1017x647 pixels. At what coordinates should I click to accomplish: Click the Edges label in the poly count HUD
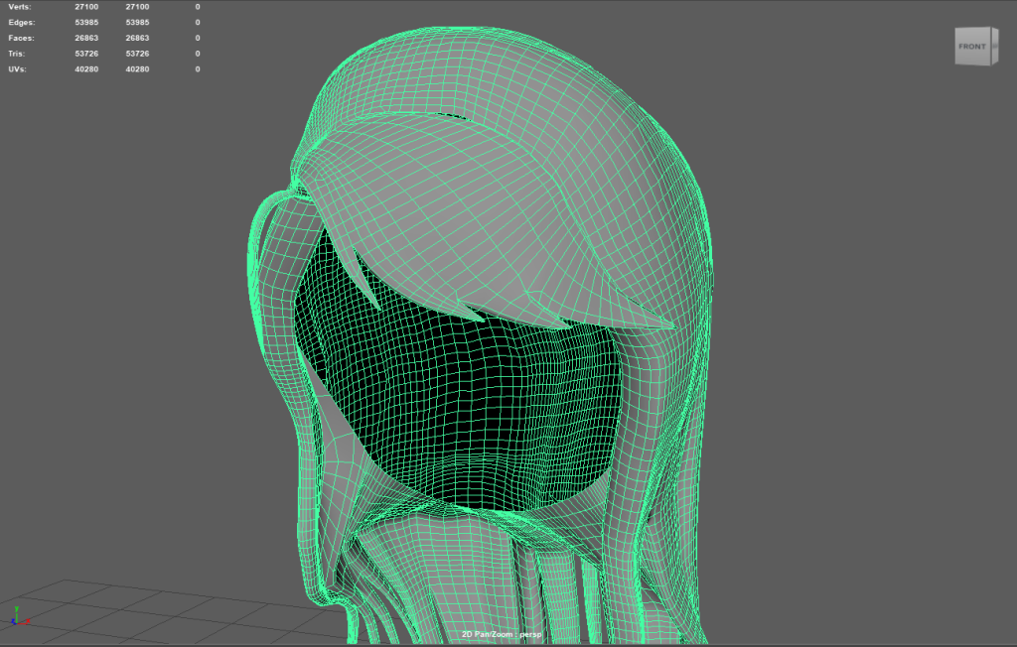click(22, 22)
